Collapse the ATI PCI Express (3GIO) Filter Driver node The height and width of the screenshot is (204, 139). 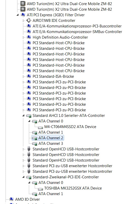[18, 15]
